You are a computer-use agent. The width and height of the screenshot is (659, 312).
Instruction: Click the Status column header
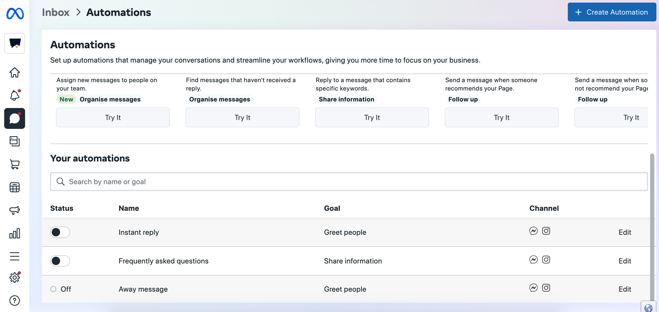tap(62, 208)
